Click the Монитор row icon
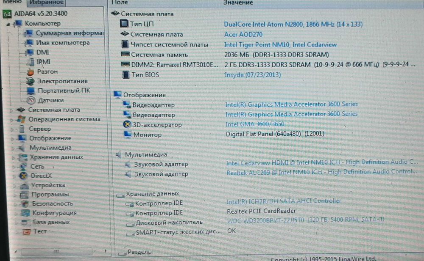Viewport: 424px width, 261px height. 128,134
